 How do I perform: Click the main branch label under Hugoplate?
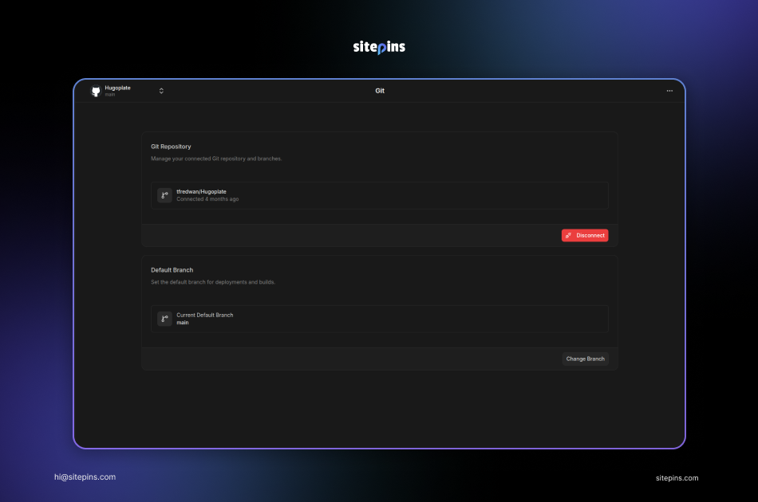110,95
